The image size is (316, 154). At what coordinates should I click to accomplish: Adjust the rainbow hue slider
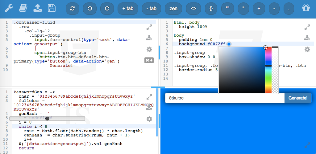[268, 70]
